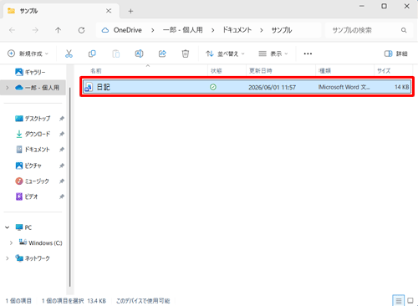Open ビデオ in quick access
The width and height of the screenshot is (418, 306).
(27, 196)
